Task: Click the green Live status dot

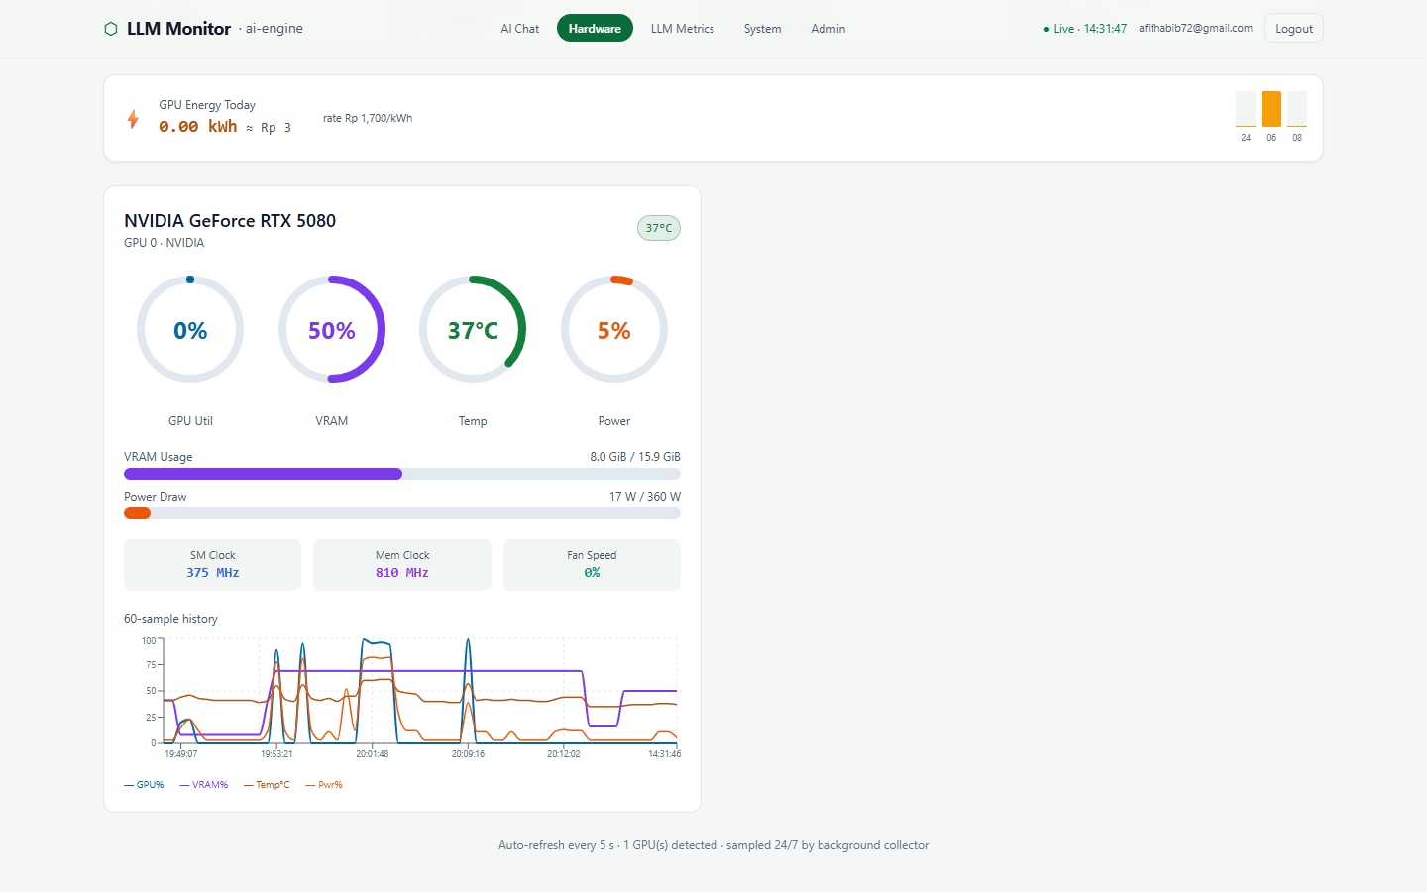Action: click(1046, 30)
